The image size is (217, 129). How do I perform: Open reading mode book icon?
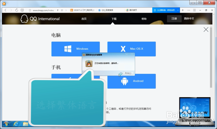click(x=22, y=10)
